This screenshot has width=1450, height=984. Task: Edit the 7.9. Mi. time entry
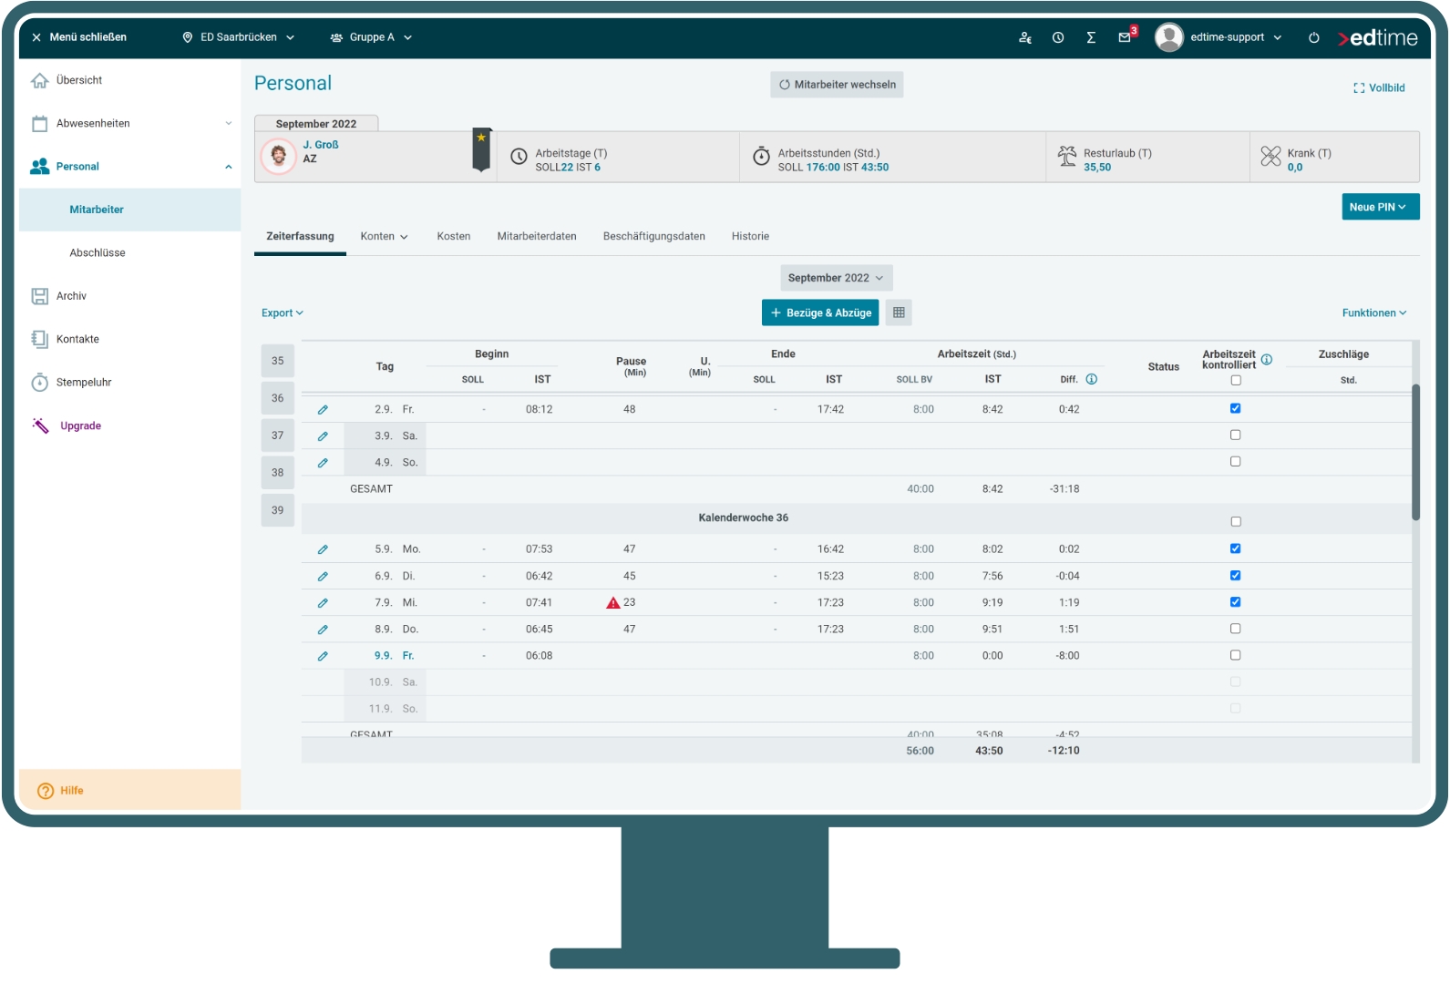323,603
